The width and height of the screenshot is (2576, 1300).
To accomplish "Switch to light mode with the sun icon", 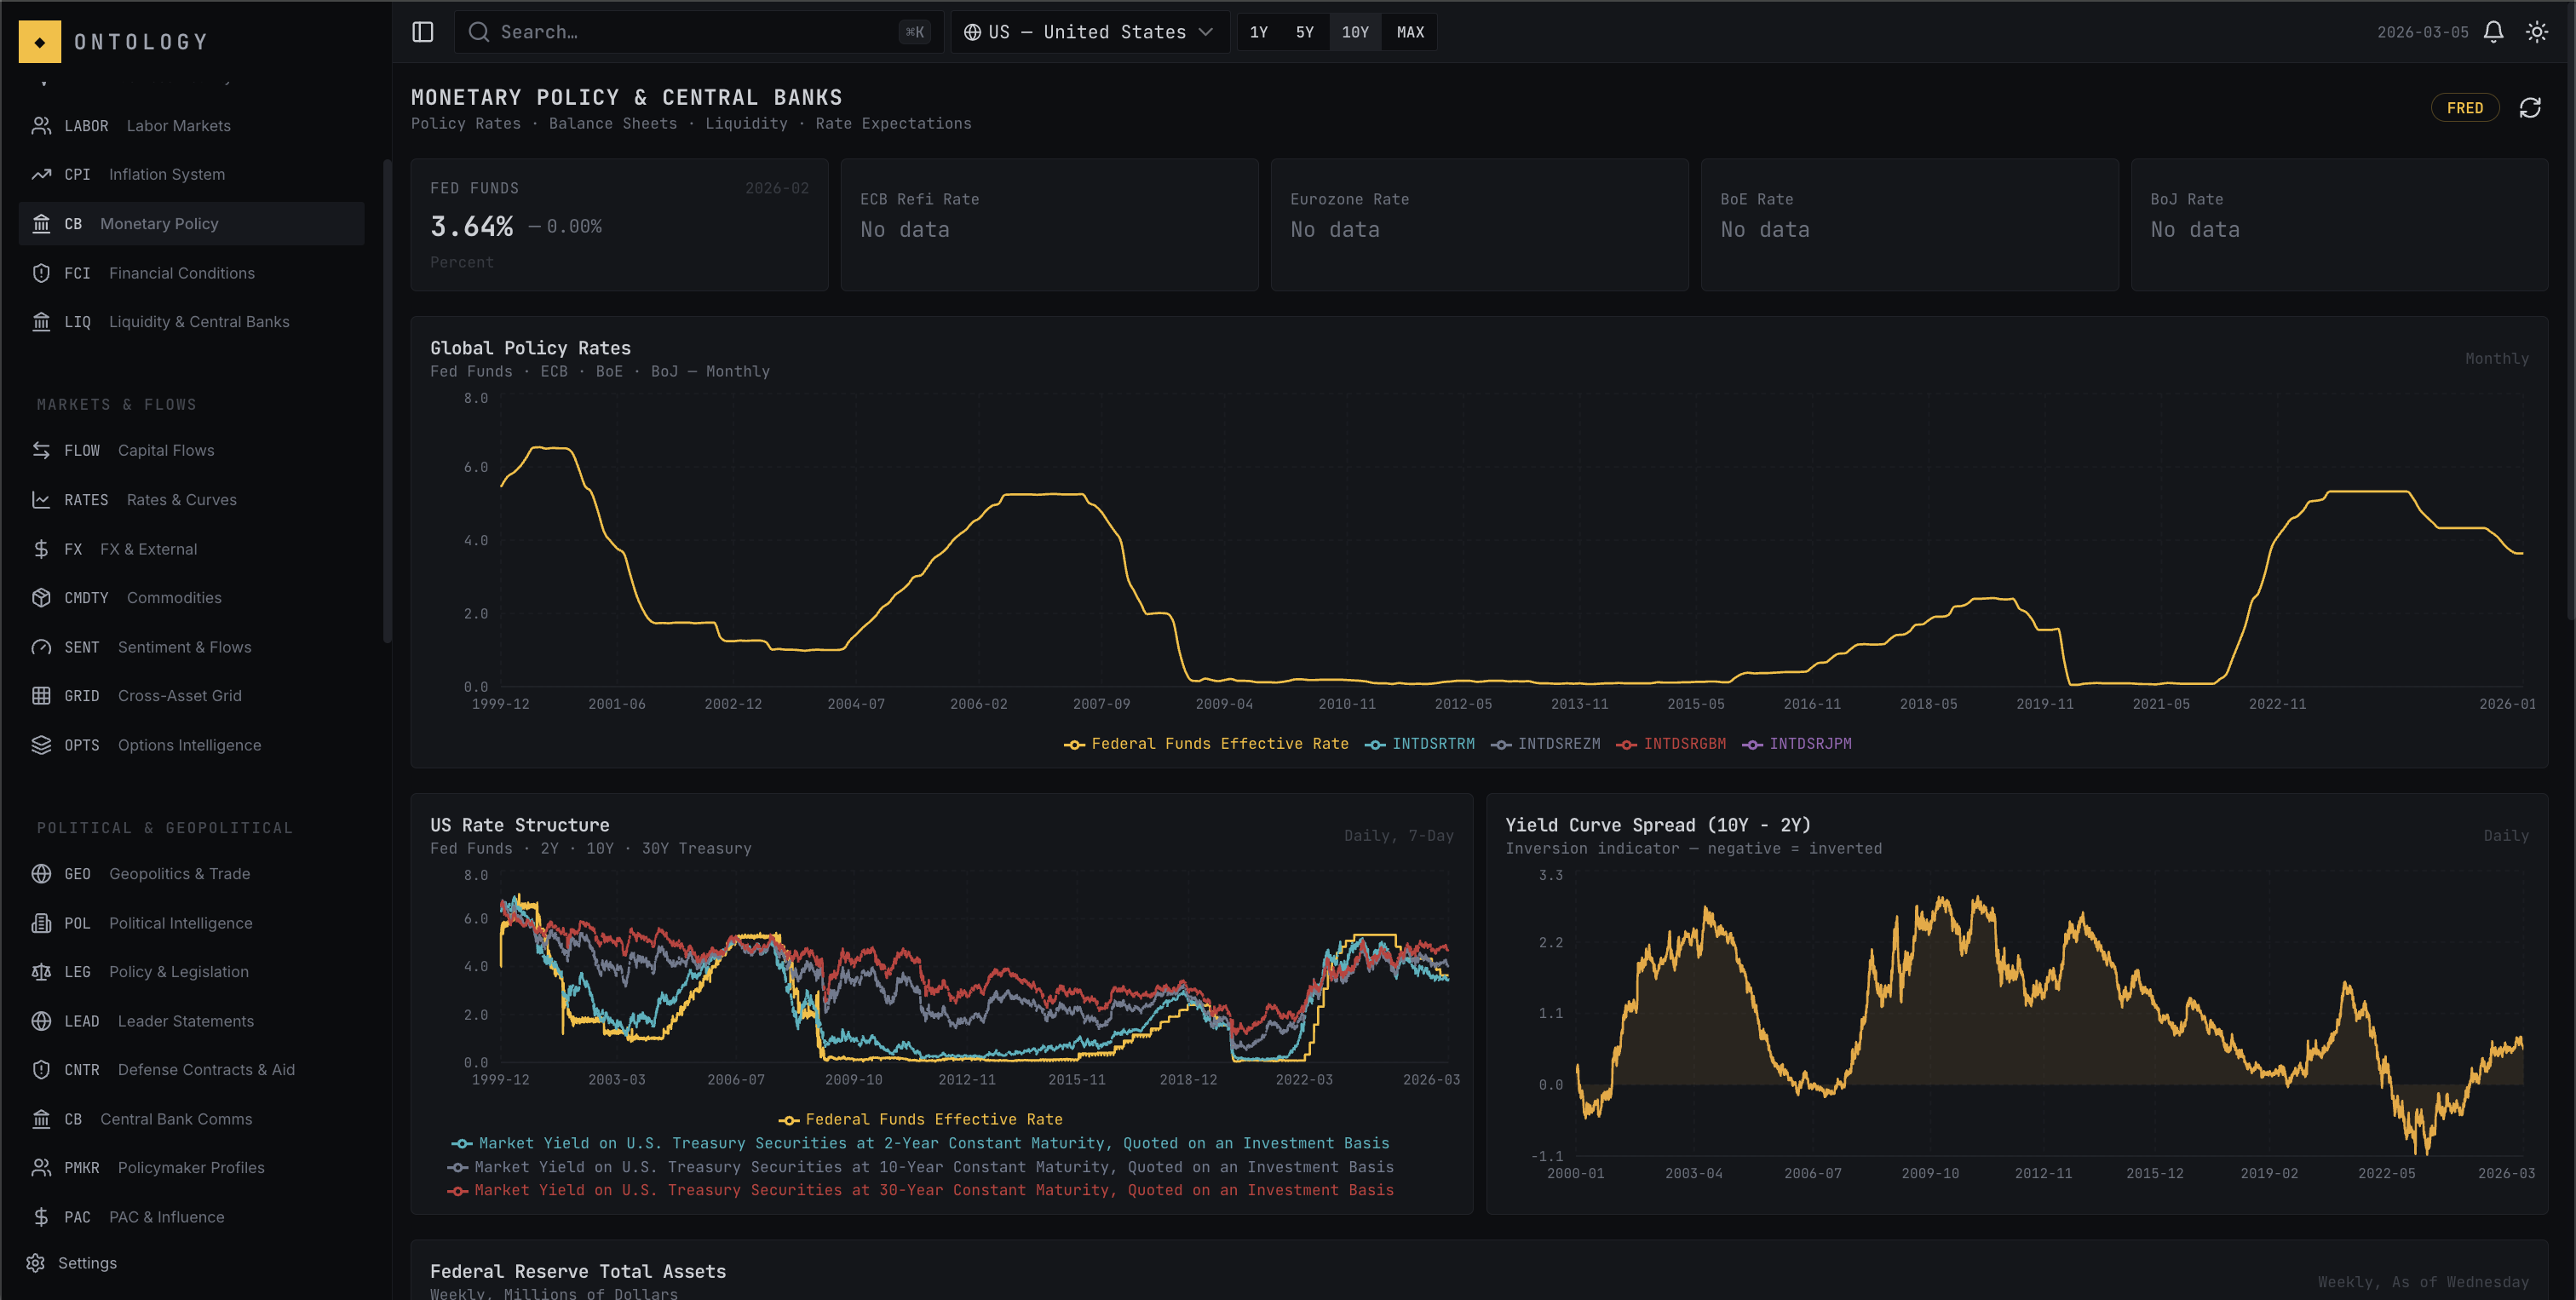I will click(x=2538, y=31).
